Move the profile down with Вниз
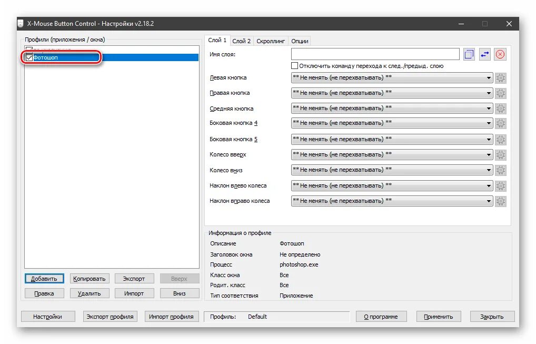This screenshot has width=536, height=344. 179,293
